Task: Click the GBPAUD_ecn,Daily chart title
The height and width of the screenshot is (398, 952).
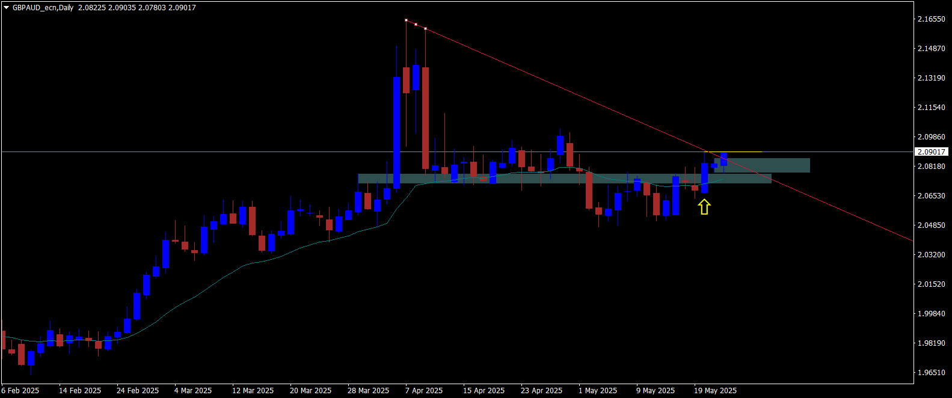Action: pos(43,8)
